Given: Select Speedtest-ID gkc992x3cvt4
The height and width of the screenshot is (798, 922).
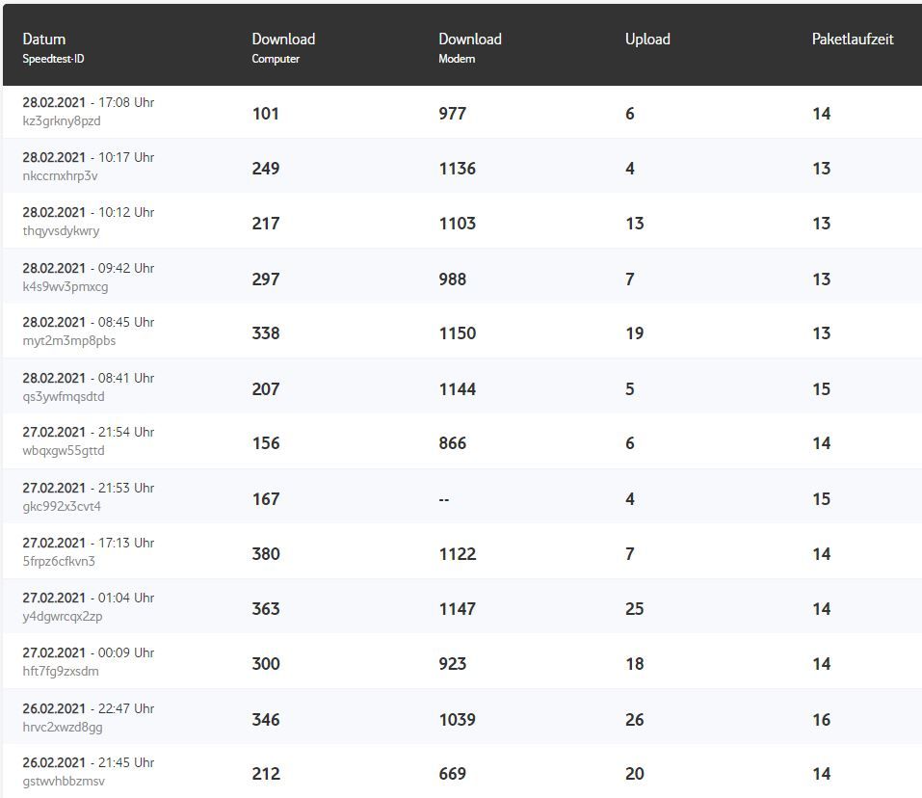Looking at the screenshot, I should [x=62, y=506].
